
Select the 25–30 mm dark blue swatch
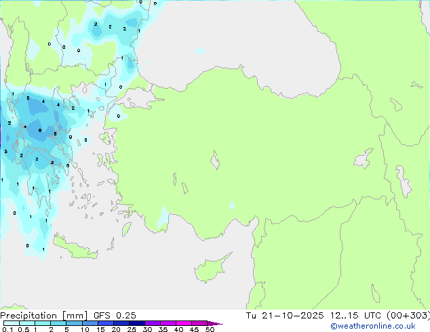[x=136, y=323]
